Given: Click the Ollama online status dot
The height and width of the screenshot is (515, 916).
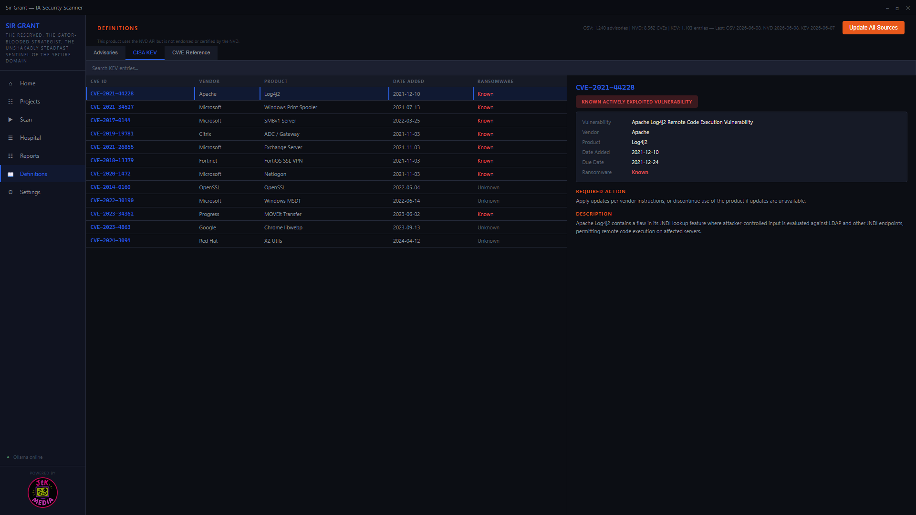Looking at the screenshot, I should [x=8, y=457].
